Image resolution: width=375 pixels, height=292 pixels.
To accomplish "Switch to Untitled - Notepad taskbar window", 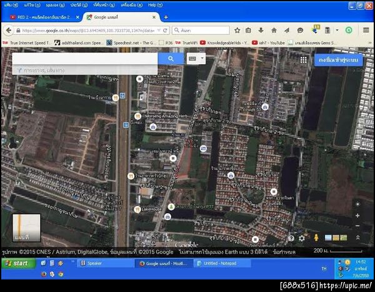I will tap(222, 263).
